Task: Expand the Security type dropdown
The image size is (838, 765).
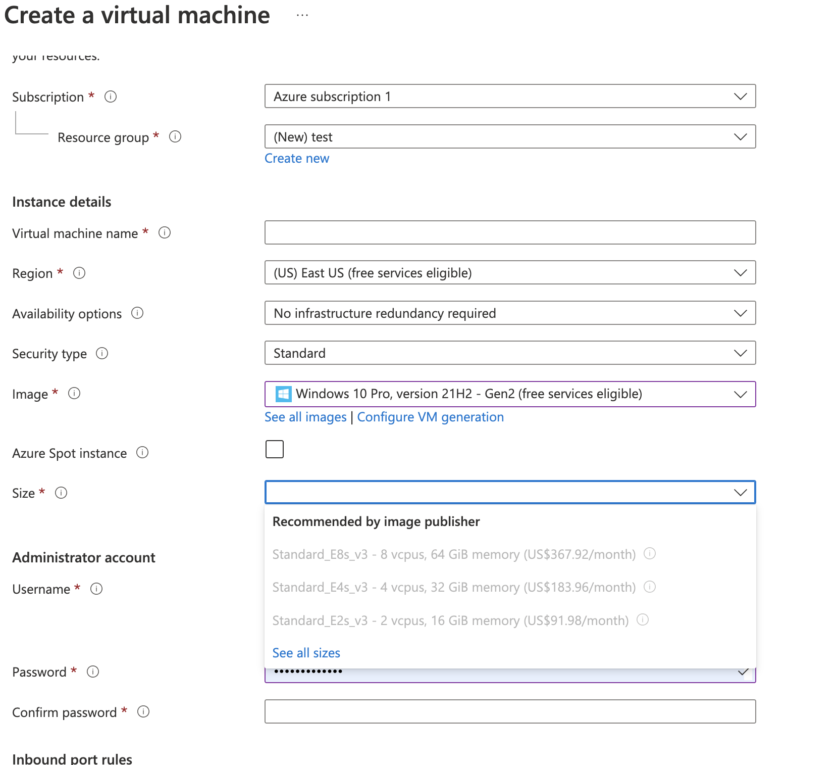Action: 510,353
